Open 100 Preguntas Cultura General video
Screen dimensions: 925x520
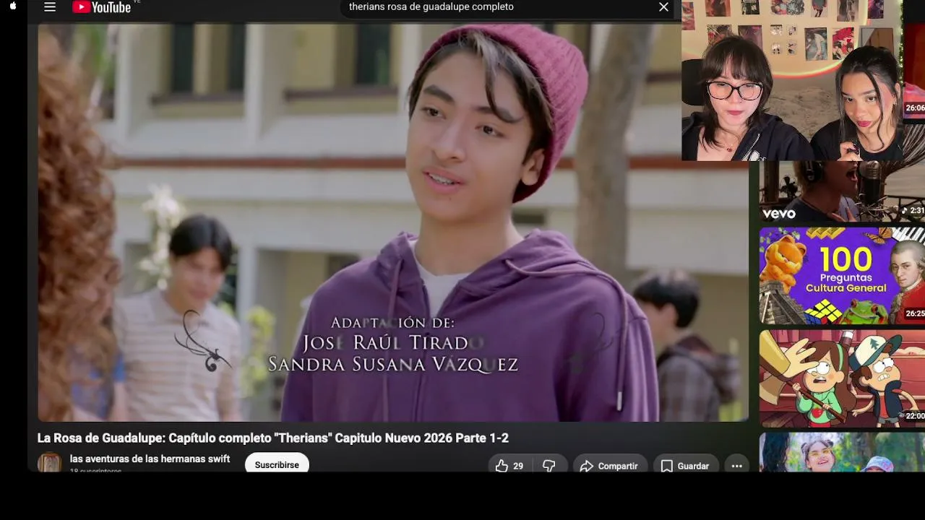click(x=842, y=276)
